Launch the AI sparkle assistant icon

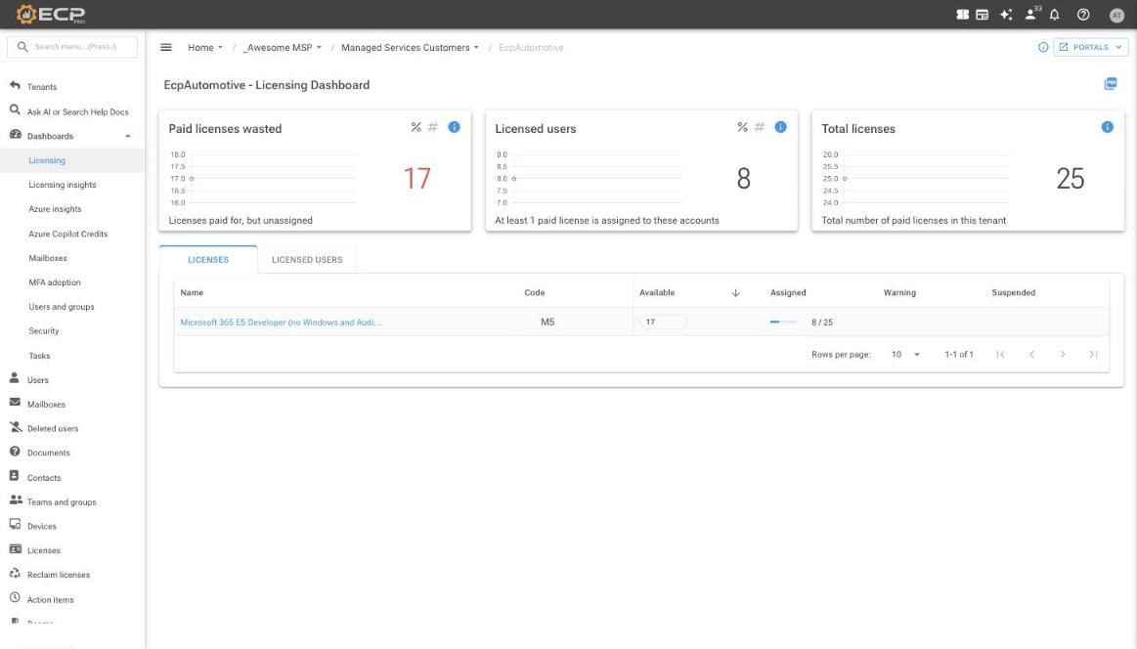[x=1006, y=15]
